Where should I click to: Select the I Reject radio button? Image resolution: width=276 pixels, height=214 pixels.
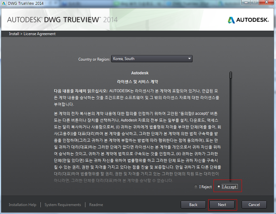point(196,186)
